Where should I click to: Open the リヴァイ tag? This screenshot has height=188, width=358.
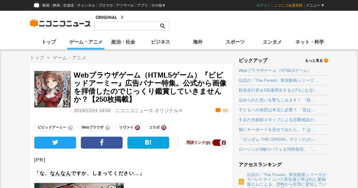(x=126, y=128)
